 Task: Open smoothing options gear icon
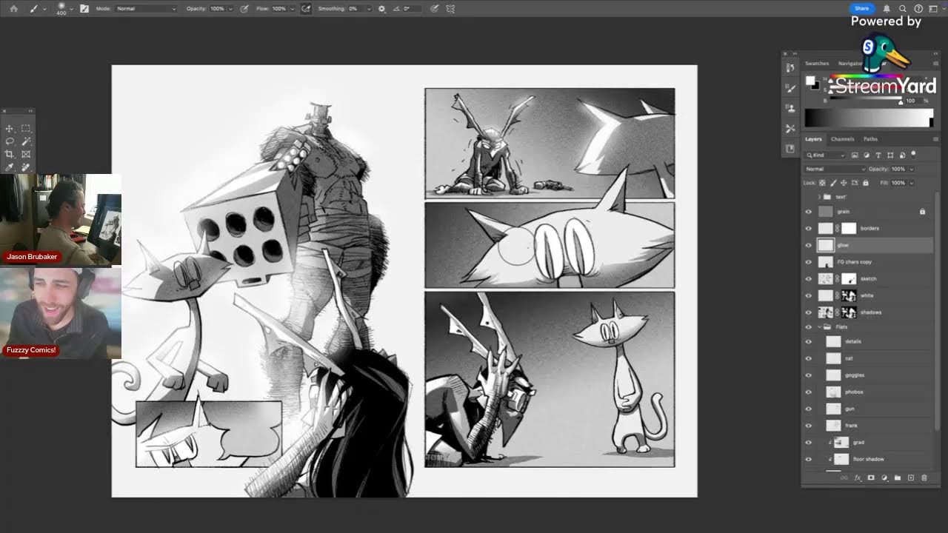pos(381,9)
